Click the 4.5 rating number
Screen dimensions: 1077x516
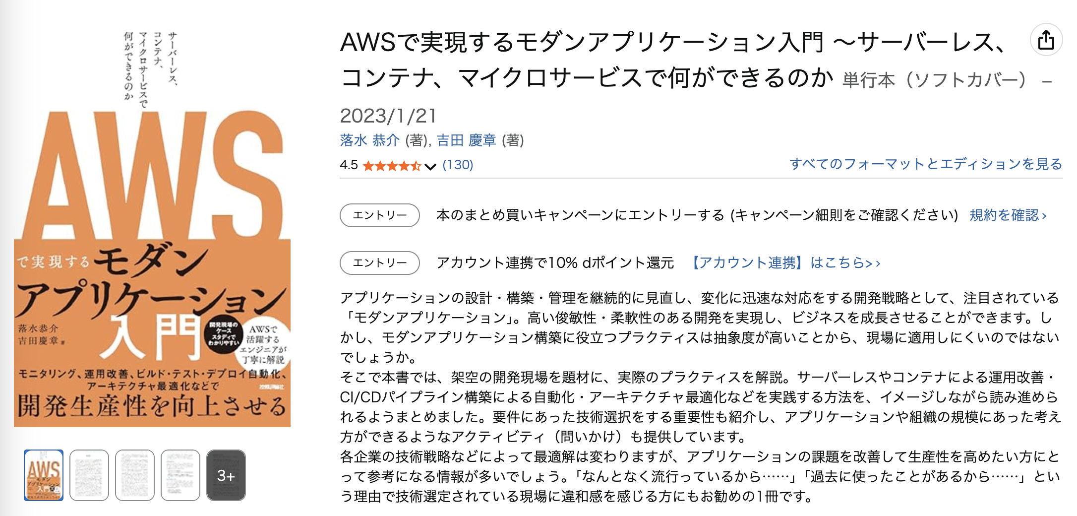[x=349, y=165]
